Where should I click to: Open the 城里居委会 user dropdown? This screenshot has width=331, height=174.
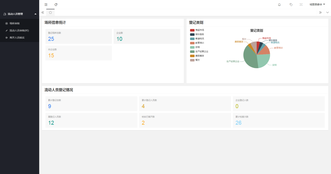(x=317, y=4)
